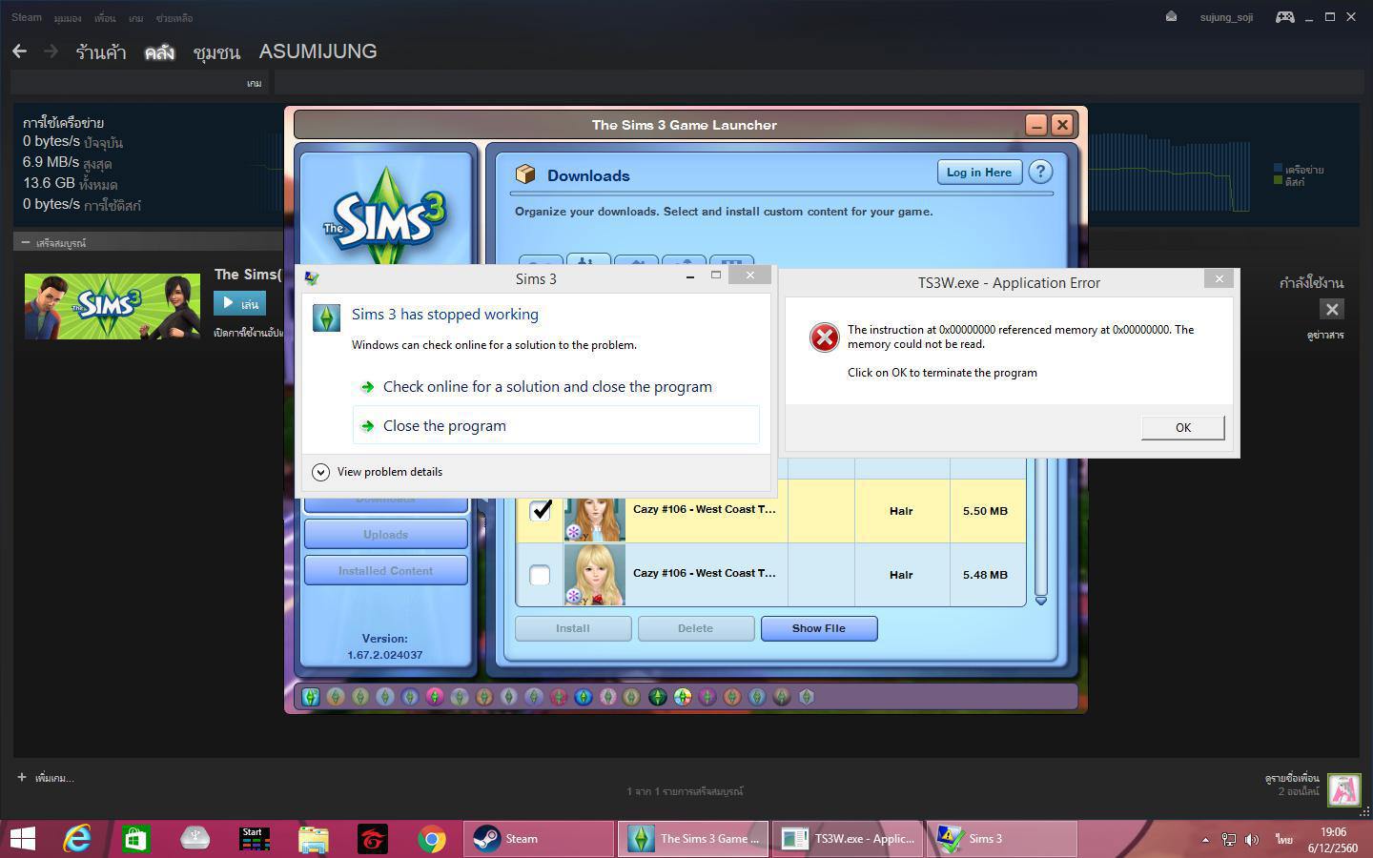Viewport: 1373px width, 858px height.
Task: Click เพิ่มเกม add game link
Action: click(x=46, y=778)
